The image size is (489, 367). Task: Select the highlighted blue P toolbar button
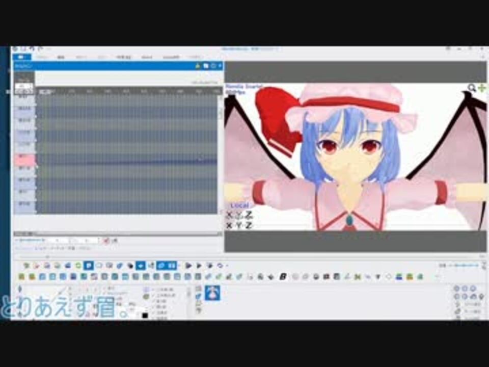pyautogui.click(x=89, y=266)
